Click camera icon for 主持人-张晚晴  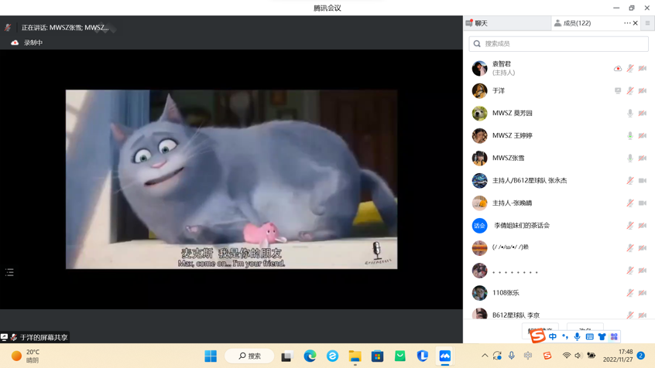(643, 203)
